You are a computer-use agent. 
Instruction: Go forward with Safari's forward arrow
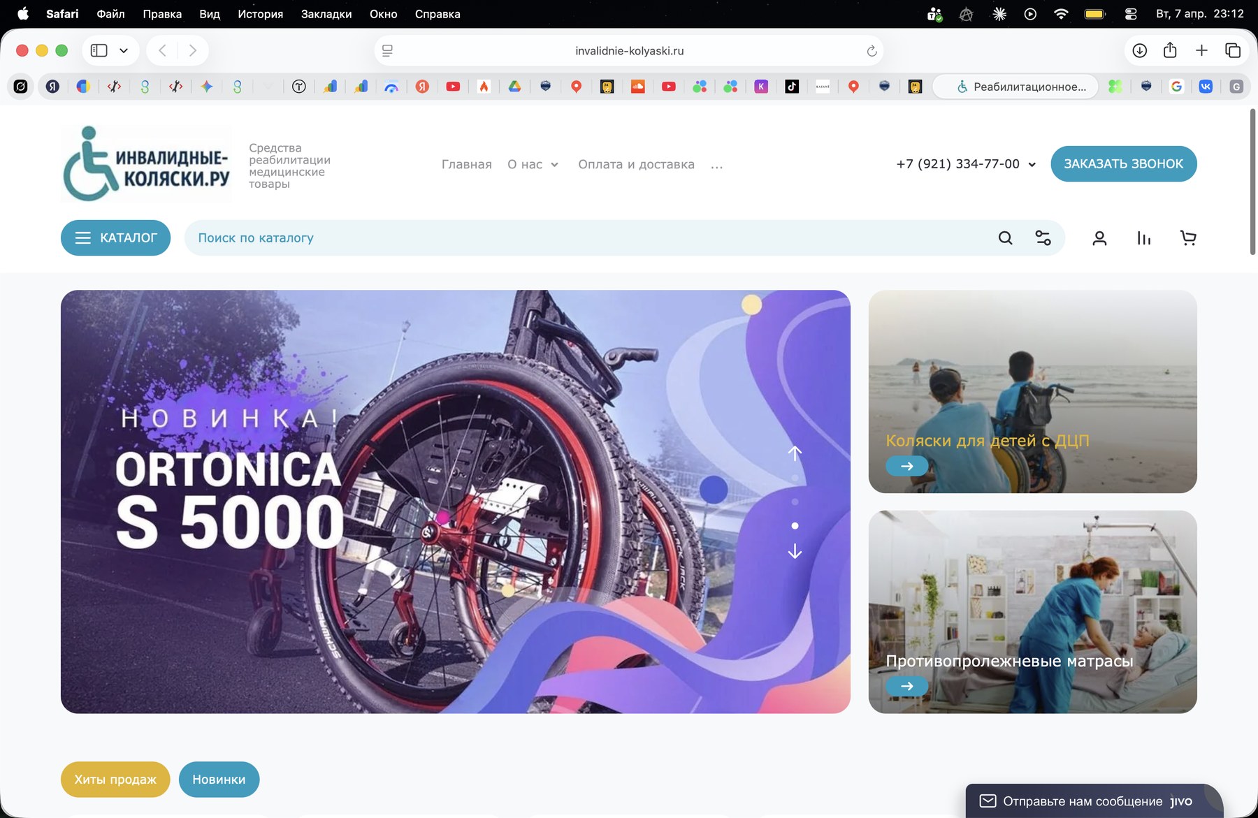coord(193,50)
